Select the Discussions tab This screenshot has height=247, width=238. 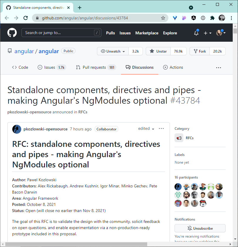click(140, 67)
